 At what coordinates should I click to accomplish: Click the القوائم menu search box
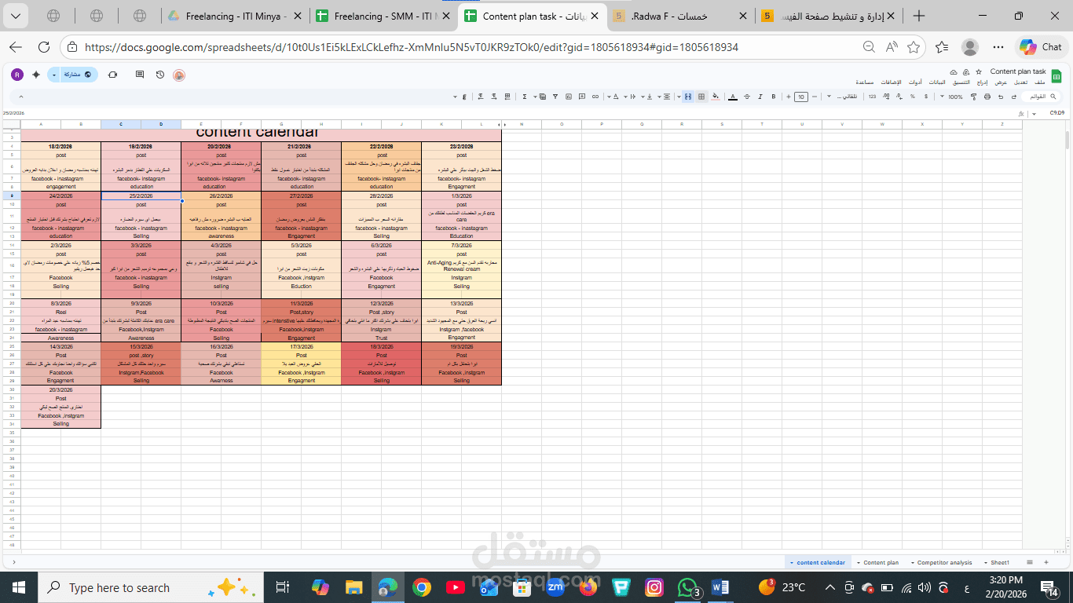pos(1041,97)
